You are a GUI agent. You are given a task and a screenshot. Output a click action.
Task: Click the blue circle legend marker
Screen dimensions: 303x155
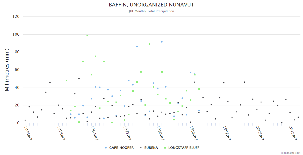click(106, 148)
